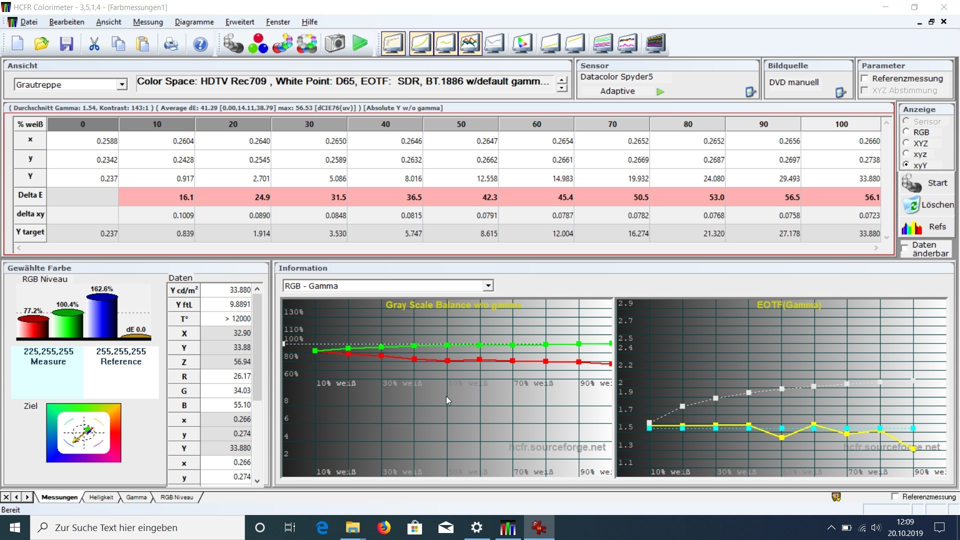Switch to the Gamma tab
This screenshot has width=960, height=540.
pos(136,497)
